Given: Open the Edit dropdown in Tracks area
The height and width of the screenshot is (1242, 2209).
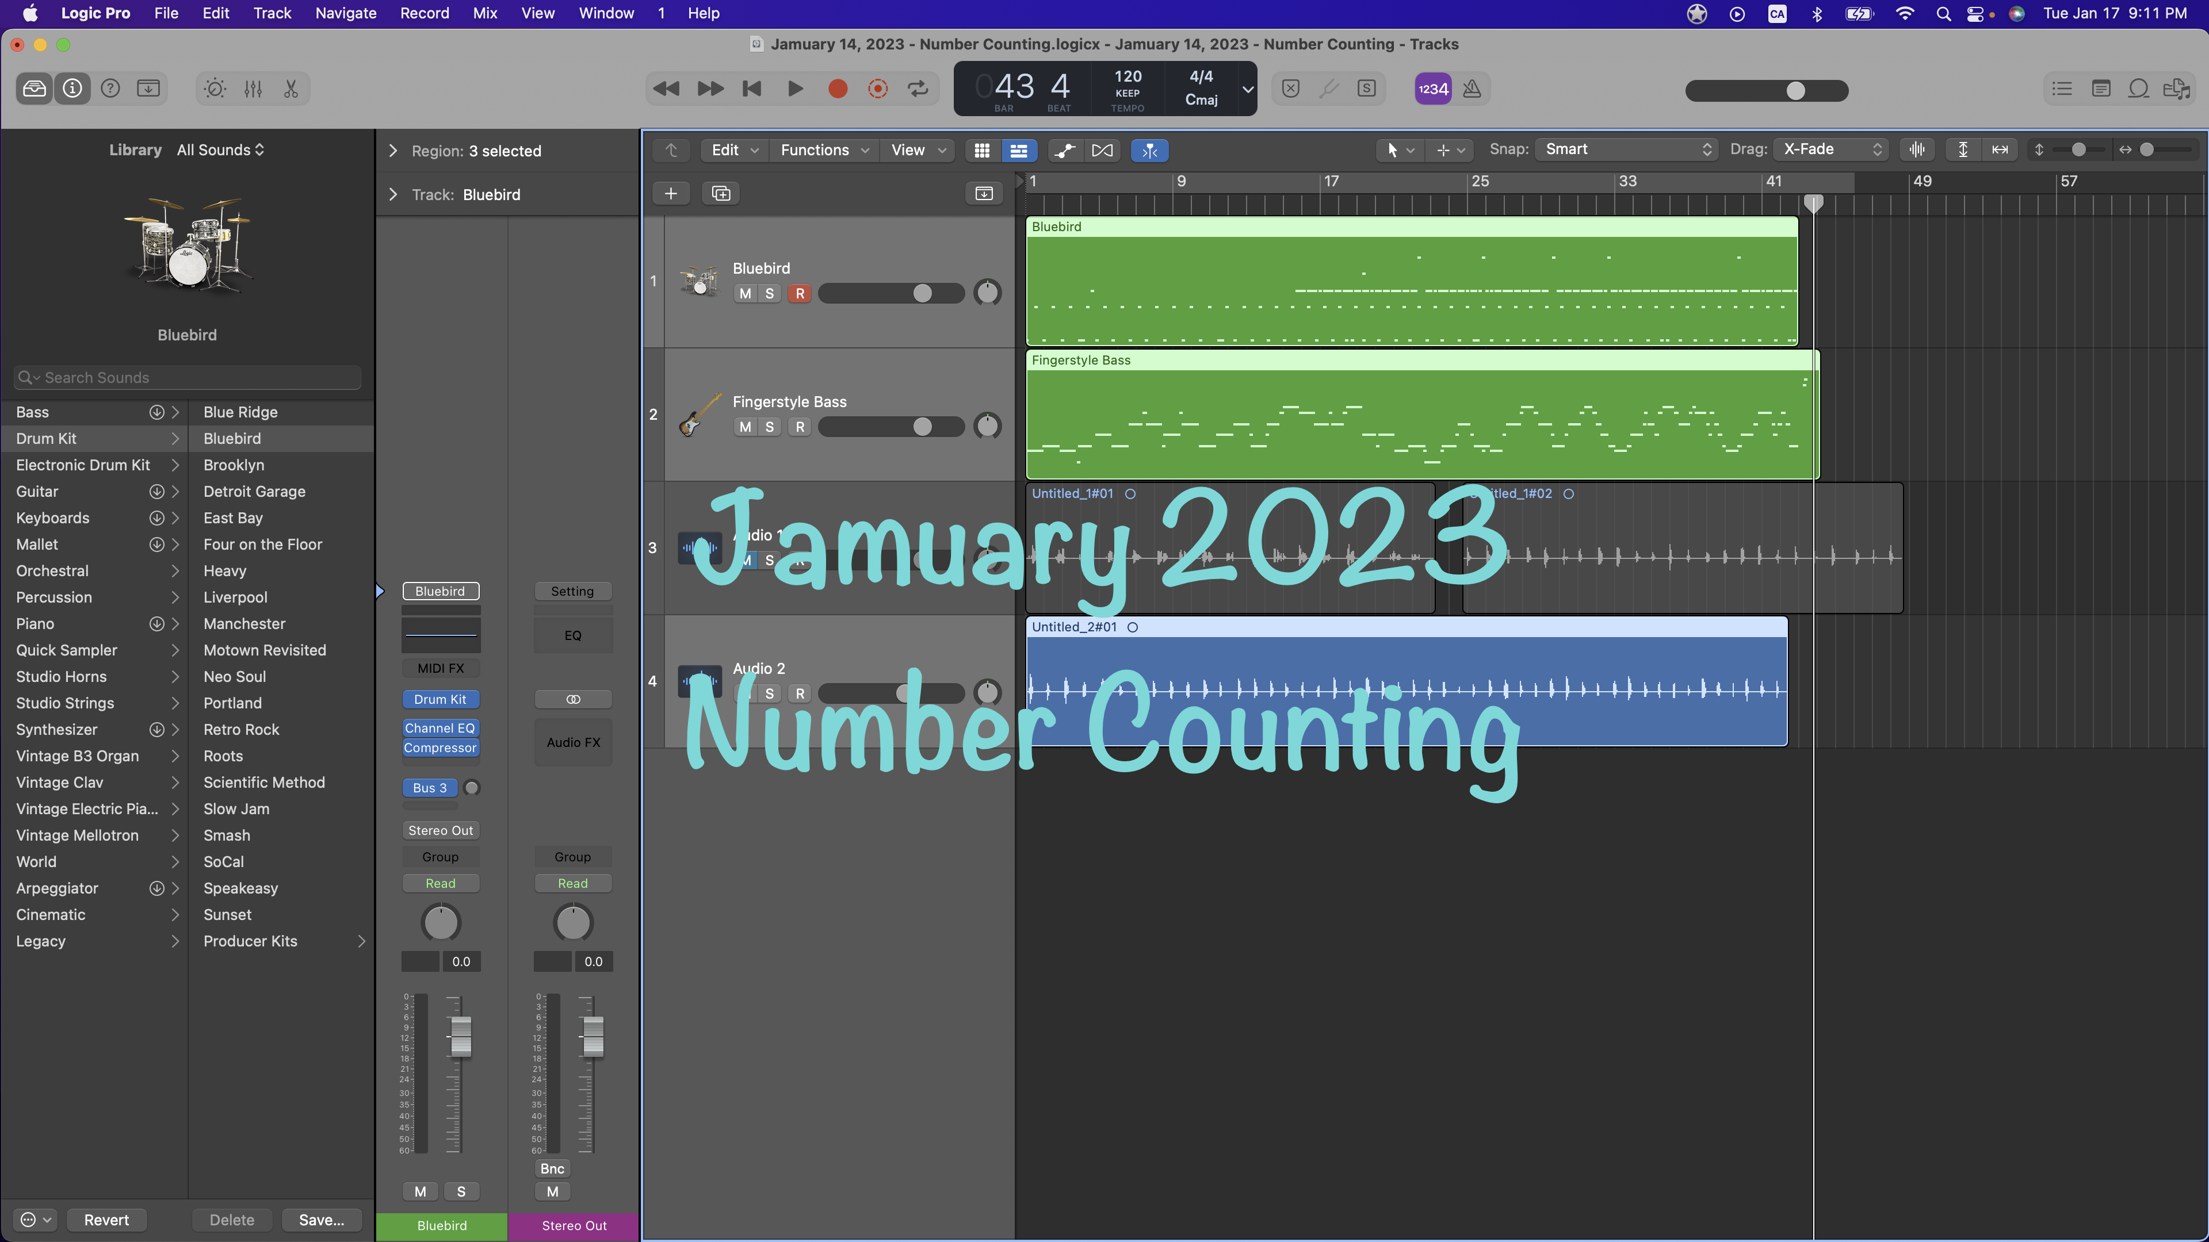Looking at the screenshot, I should tap(735, 150).
